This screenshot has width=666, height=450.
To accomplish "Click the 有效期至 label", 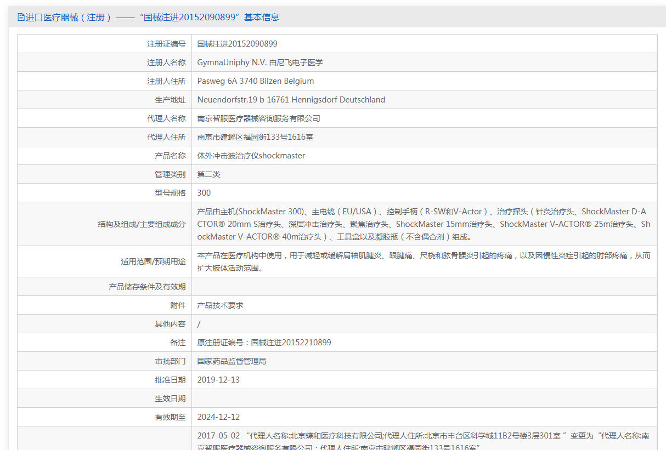I will click(x=170, y=417).
